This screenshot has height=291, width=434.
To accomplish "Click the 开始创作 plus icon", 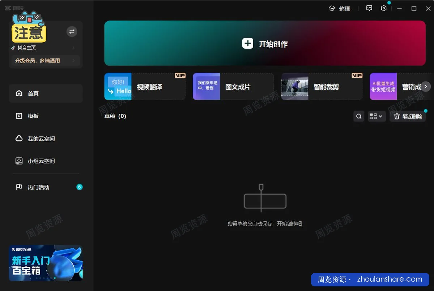I will pos(247,44).
